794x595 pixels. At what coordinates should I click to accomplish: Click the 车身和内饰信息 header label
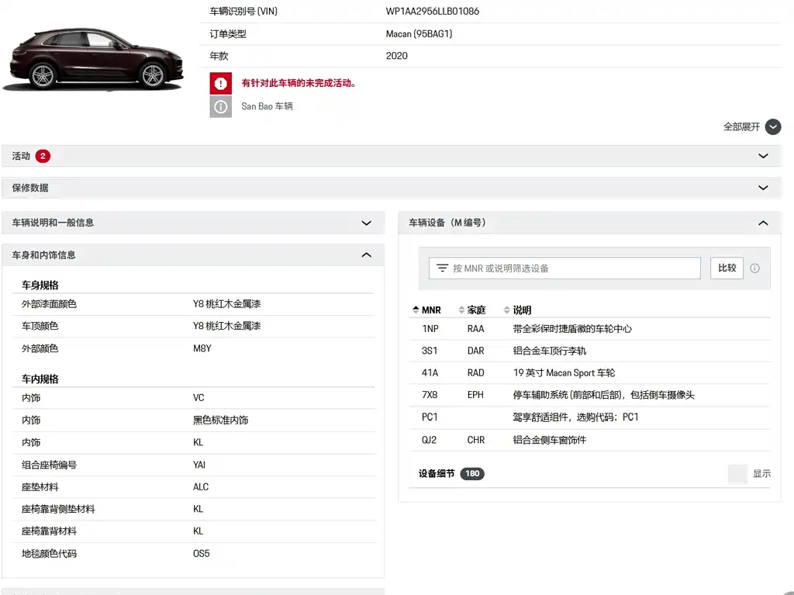point(43,255)
